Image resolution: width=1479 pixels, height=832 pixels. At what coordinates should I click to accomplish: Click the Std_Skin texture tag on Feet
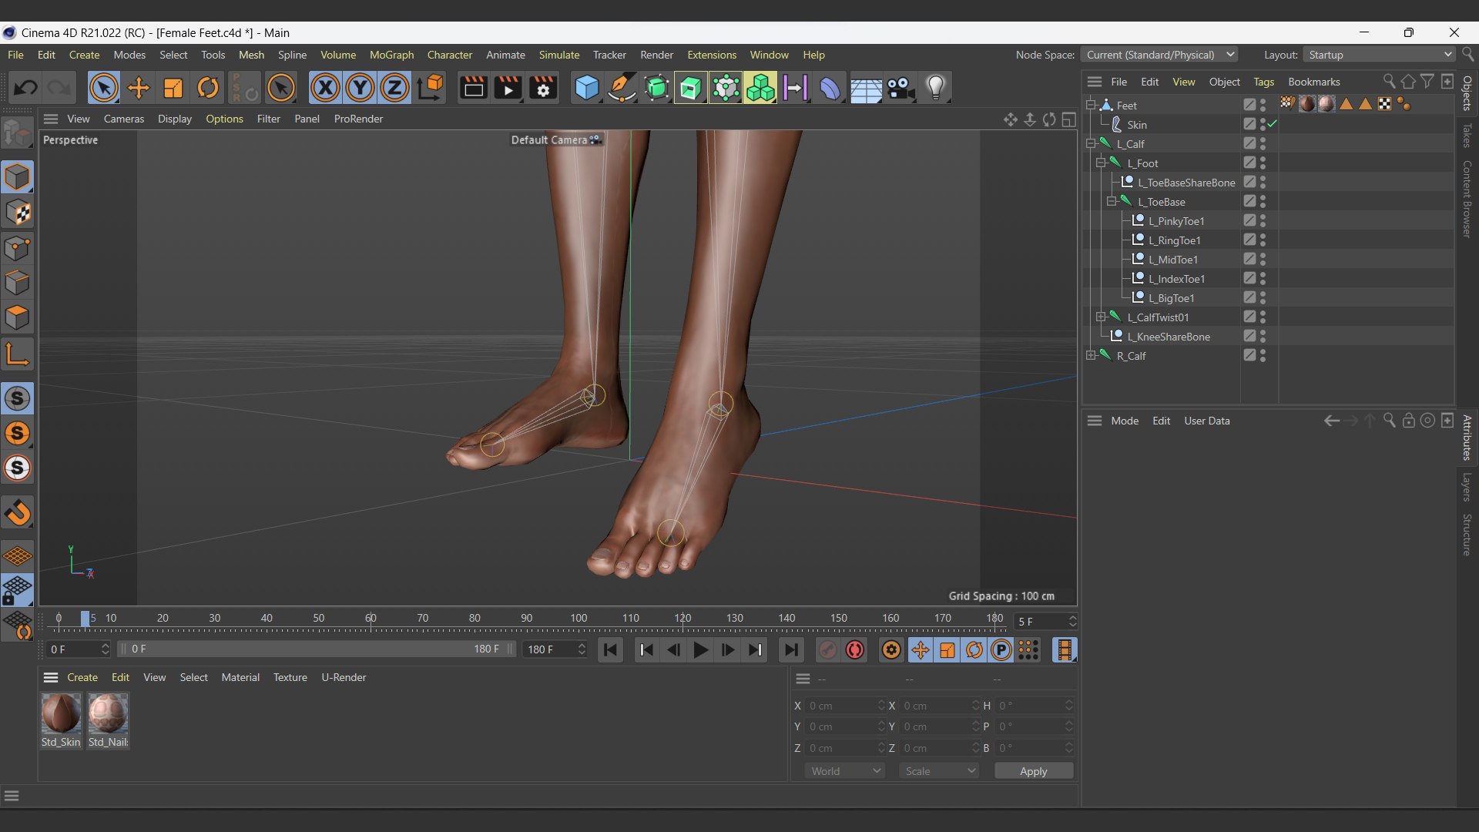[x=1307, y=104]
